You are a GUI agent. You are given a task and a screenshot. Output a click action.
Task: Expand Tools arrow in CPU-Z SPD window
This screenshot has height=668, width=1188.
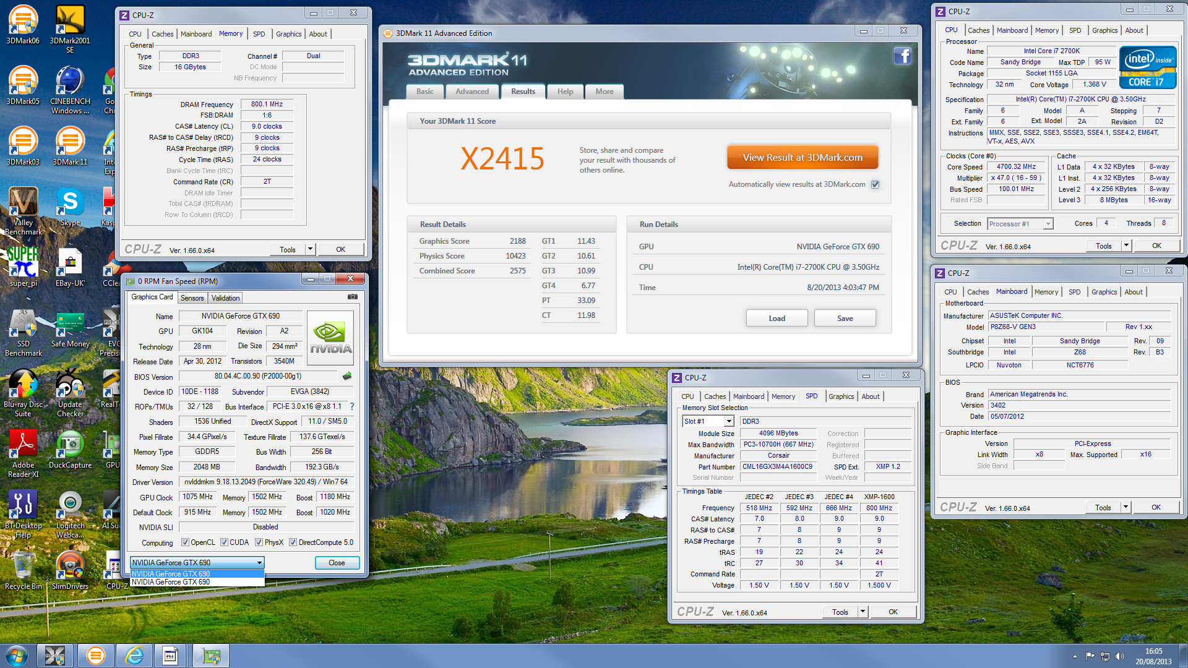(x=863, y=612)
